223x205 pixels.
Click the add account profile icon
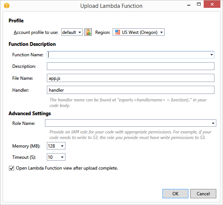coord(88,32)
